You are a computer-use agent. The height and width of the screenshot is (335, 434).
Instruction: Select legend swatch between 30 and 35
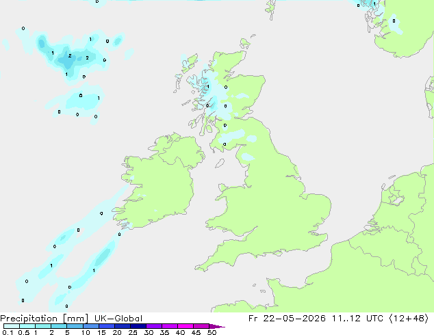153,326
